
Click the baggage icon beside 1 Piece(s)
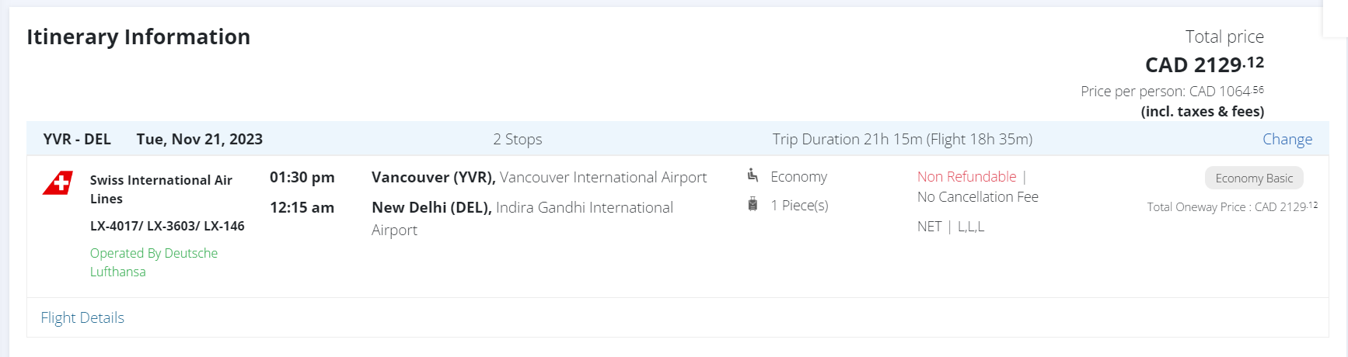pos(753,205)
